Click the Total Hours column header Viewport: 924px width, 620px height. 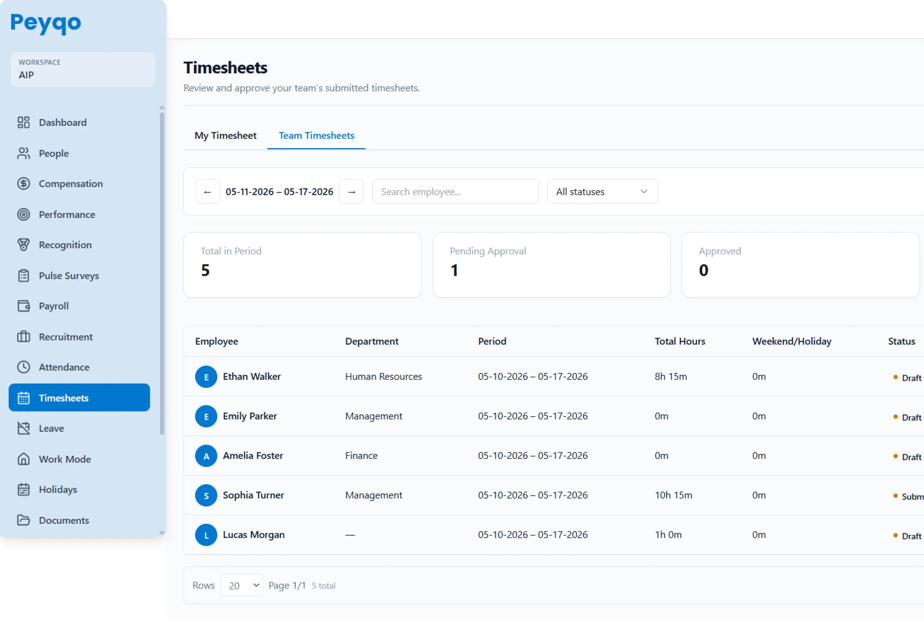(680, 341)
